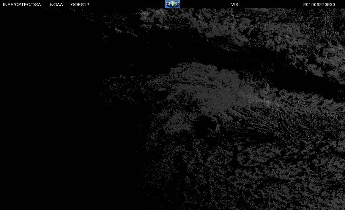Click the NOAA label in header
This screenshot has height=210, width=345.
tap(57, 5)
